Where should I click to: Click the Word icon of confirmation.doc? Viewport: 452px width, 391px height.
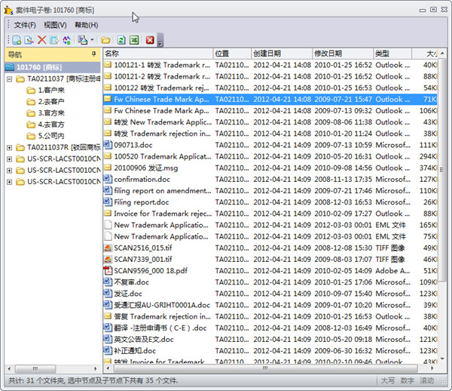pos(108,179)
